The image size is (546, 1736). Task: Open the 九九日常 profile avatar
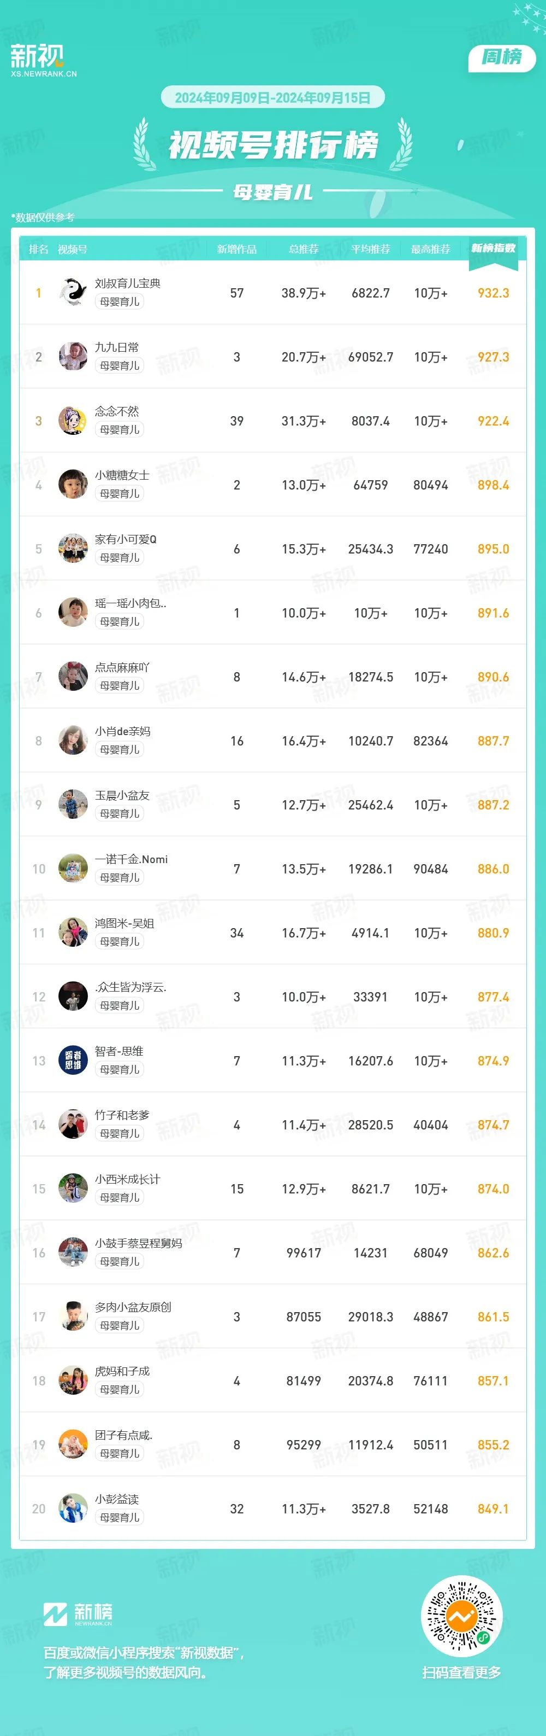[73, 357]
